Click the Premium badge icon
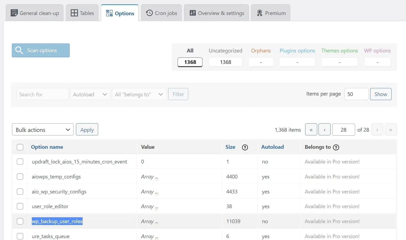406x240 pixels. tap(259, 13)
